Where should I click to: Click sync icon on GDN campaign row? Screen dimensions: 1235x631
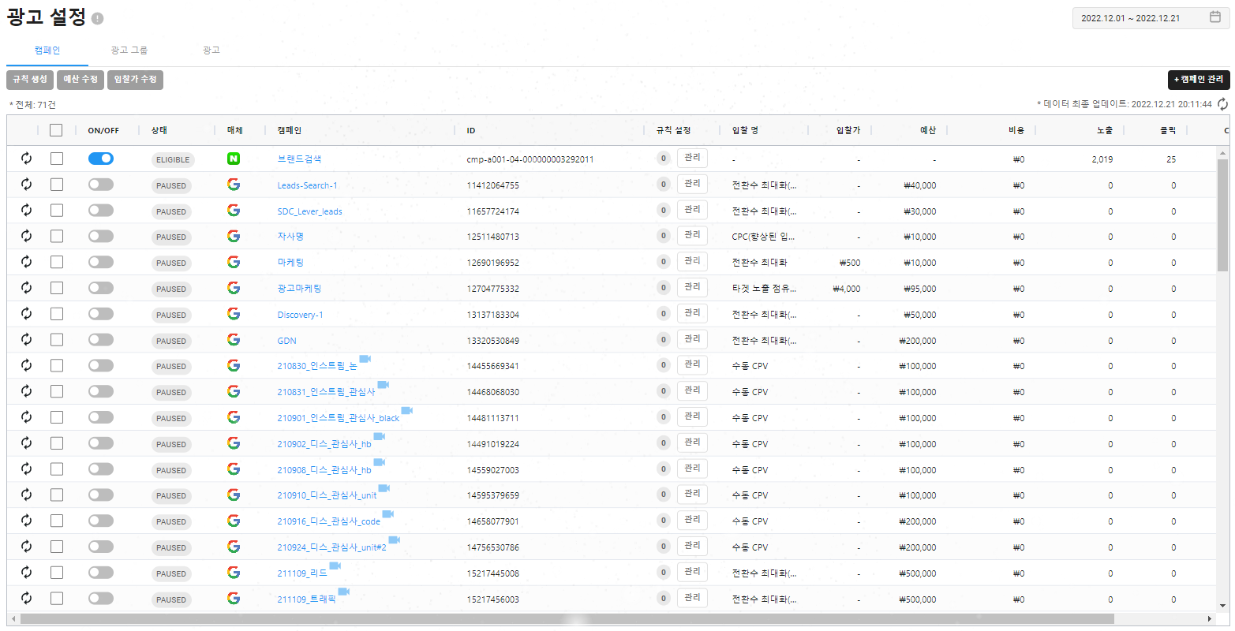(x=26, y=340)
